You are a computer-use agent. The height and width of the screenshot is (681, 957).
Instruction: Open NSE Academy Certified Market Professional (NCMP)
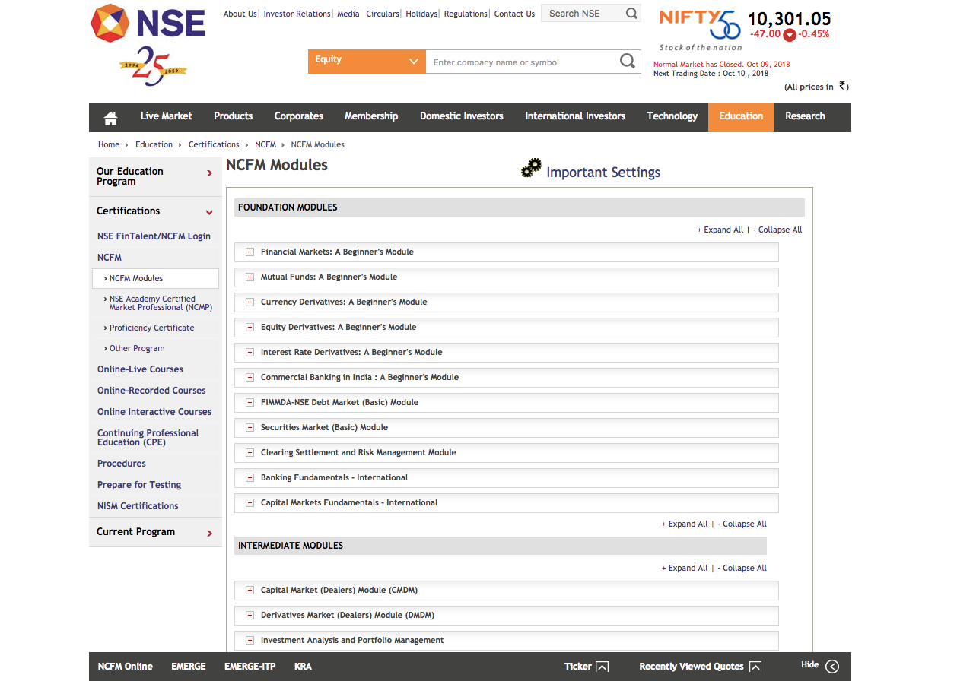click(x=161, y=303)
